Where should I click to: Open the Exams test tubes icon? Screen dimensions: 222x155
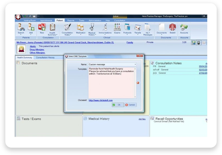(x=117, y=27)
